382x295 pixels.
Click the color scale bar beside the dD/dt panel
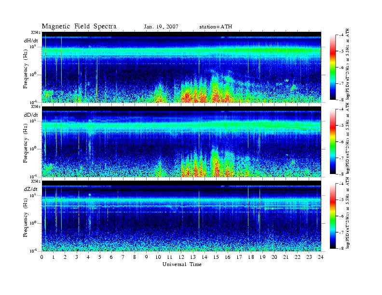333,142
